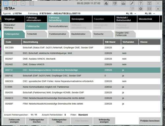Open the help question mark icon
The height and width of the screenshot is (126, 165).
pos(141,3)
